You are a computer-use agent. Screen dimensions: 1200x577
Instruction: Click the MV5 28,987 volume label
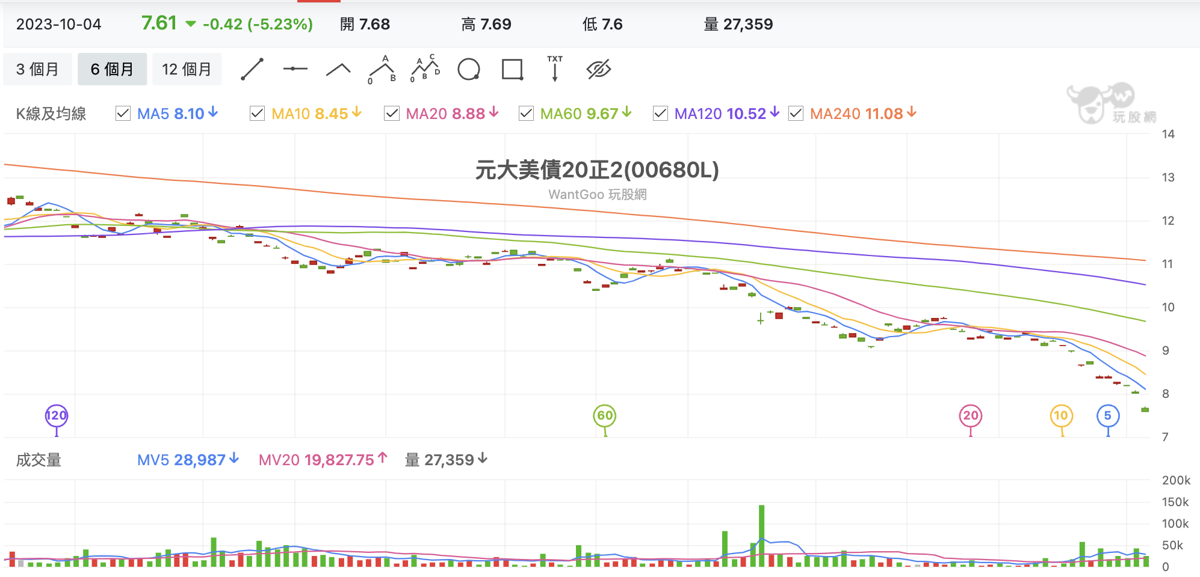[x=188, y=460]
